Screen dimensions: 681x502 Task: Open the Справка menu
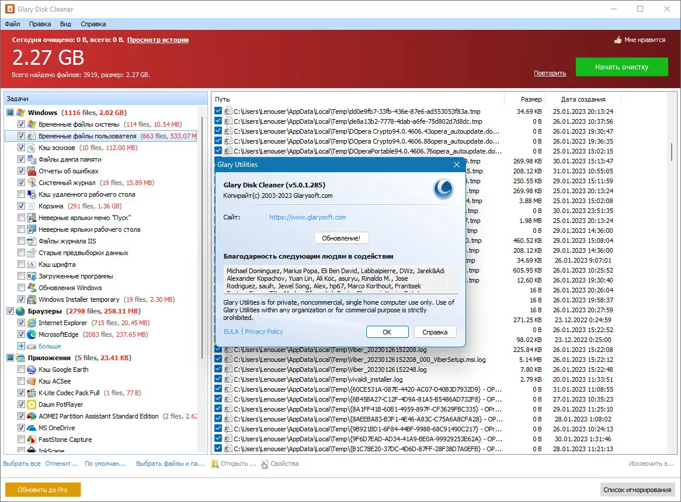(93, 25)
